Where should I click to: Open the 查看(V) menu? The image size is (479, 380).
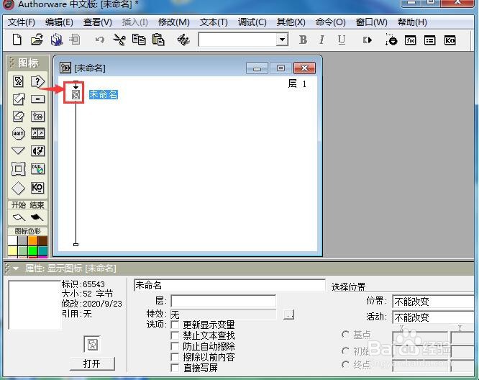[98, 22]
